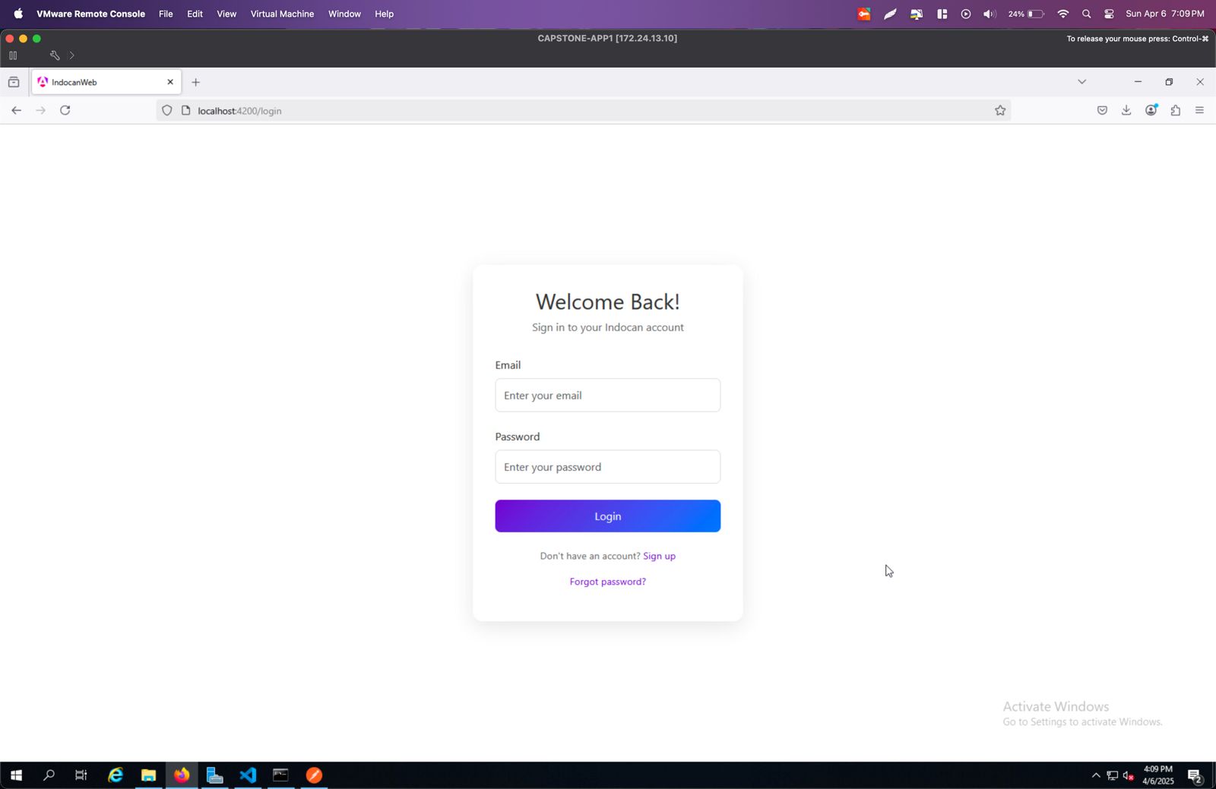Focus the Email input field
The image size is (1216, 789).
[x=607, y=395]
